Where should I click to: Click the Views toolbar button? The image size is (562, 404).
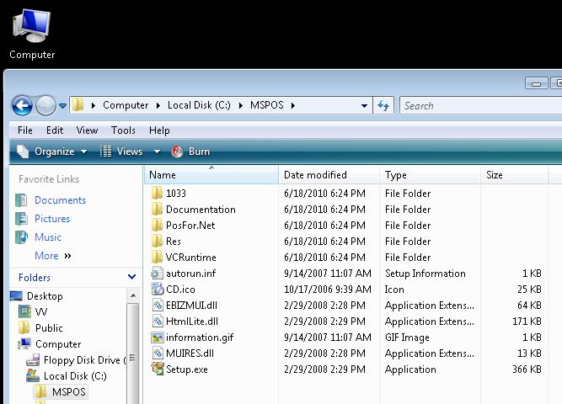(121, 151)
